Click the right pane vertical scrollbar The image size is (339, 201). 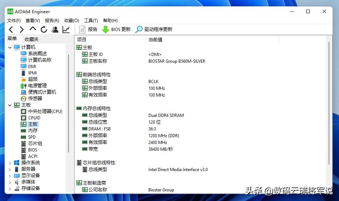329,103
